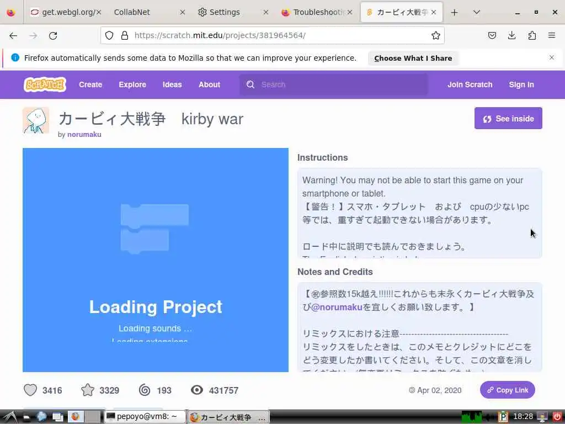This screenshot has width=565, height=424.
Task: View remixes via spiral icon
Action: (x=145, y=390)
